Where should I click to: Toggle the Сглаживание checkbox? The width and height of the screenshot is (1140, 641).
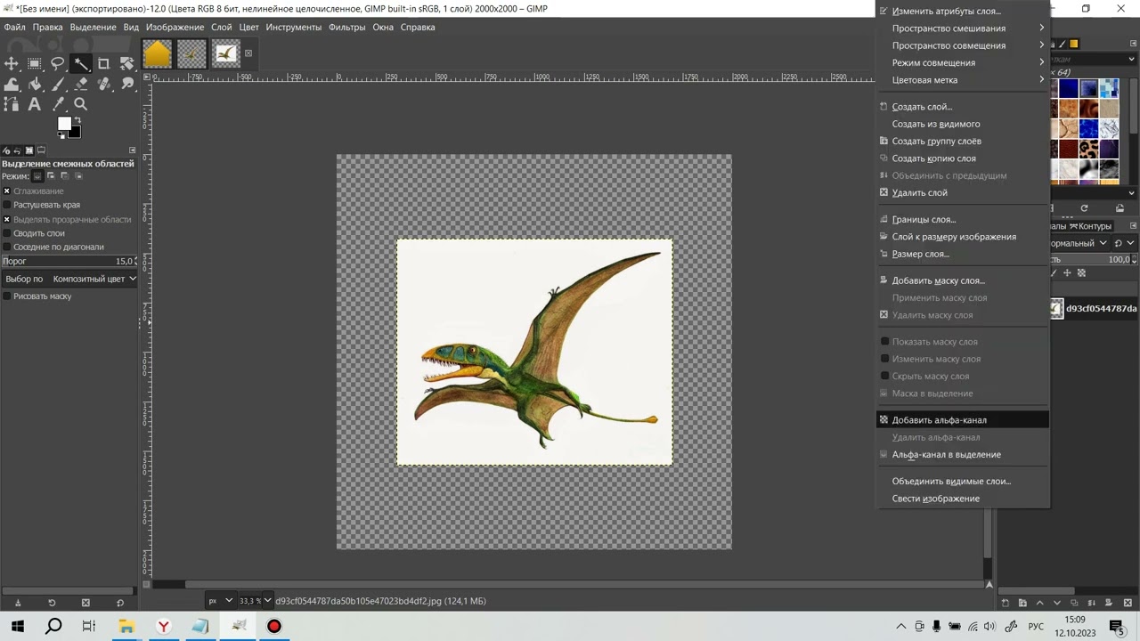click(x=7, y=191)
